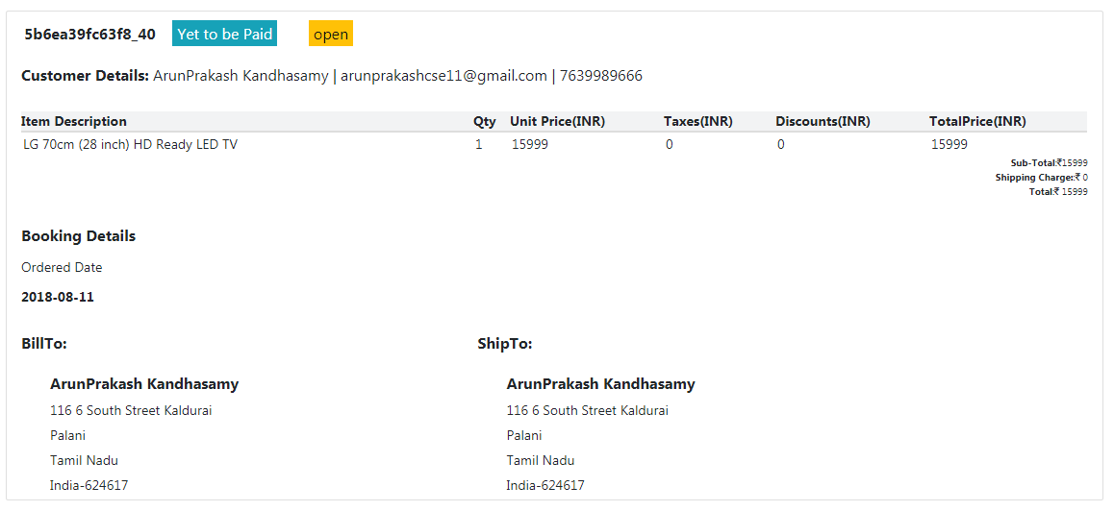Click the order ID 5b6ea39fc63f8_40
The image size is (1114, 511).
tap(89, 35)
